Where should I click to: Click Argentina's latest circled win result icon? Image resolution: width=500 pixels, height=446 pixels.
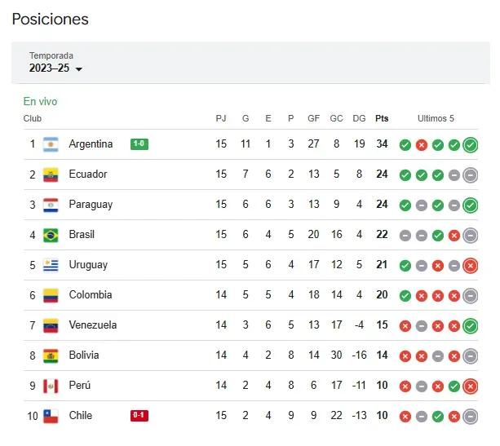pyautogui.click(x=470, y=145)
